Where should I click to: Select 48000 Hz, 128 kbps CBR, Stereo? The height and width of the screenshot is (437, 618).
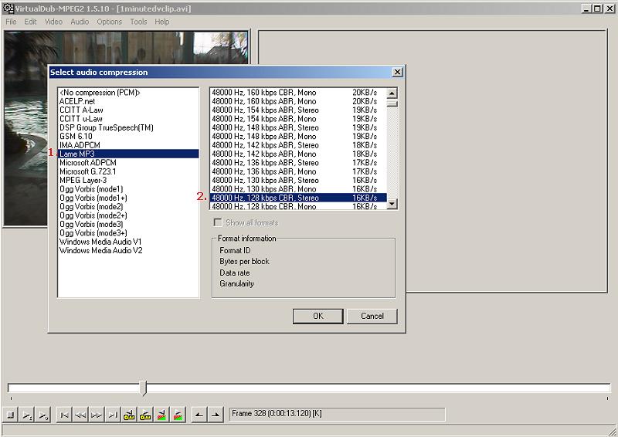click(298, 198)
